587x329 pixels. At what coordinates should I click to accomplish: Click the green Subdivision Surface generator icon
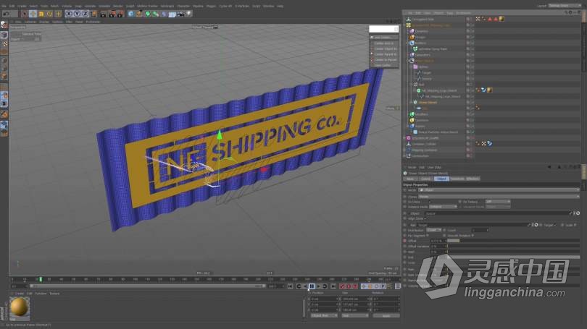[148, 14]
